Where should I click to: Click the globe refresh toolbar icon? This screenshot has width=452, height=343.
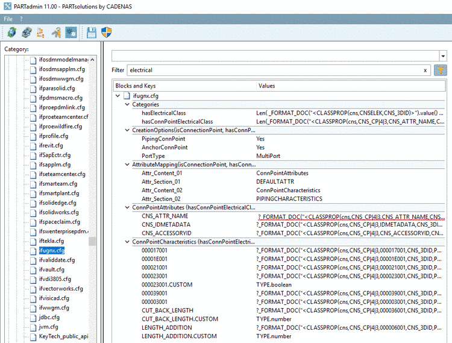coord(11,33)
